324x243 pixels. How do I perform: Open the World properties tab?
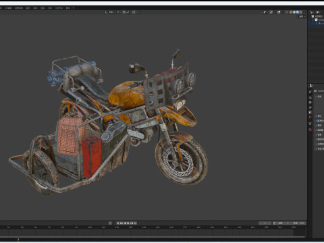coord(310,117)
